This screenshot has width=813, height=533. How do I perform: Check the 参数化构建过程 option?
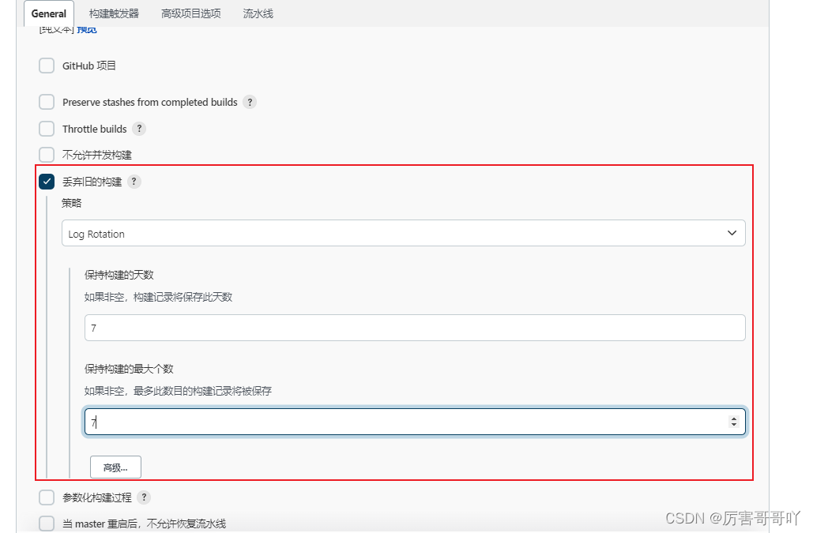pos(47,497)
